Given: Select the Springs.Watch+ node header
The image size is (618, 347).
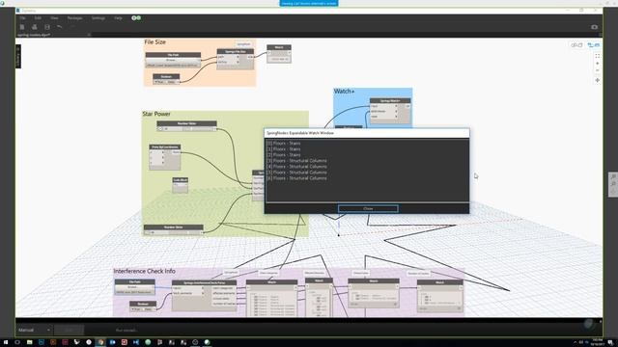Looking at the screenshot, I should click(390, 100).
